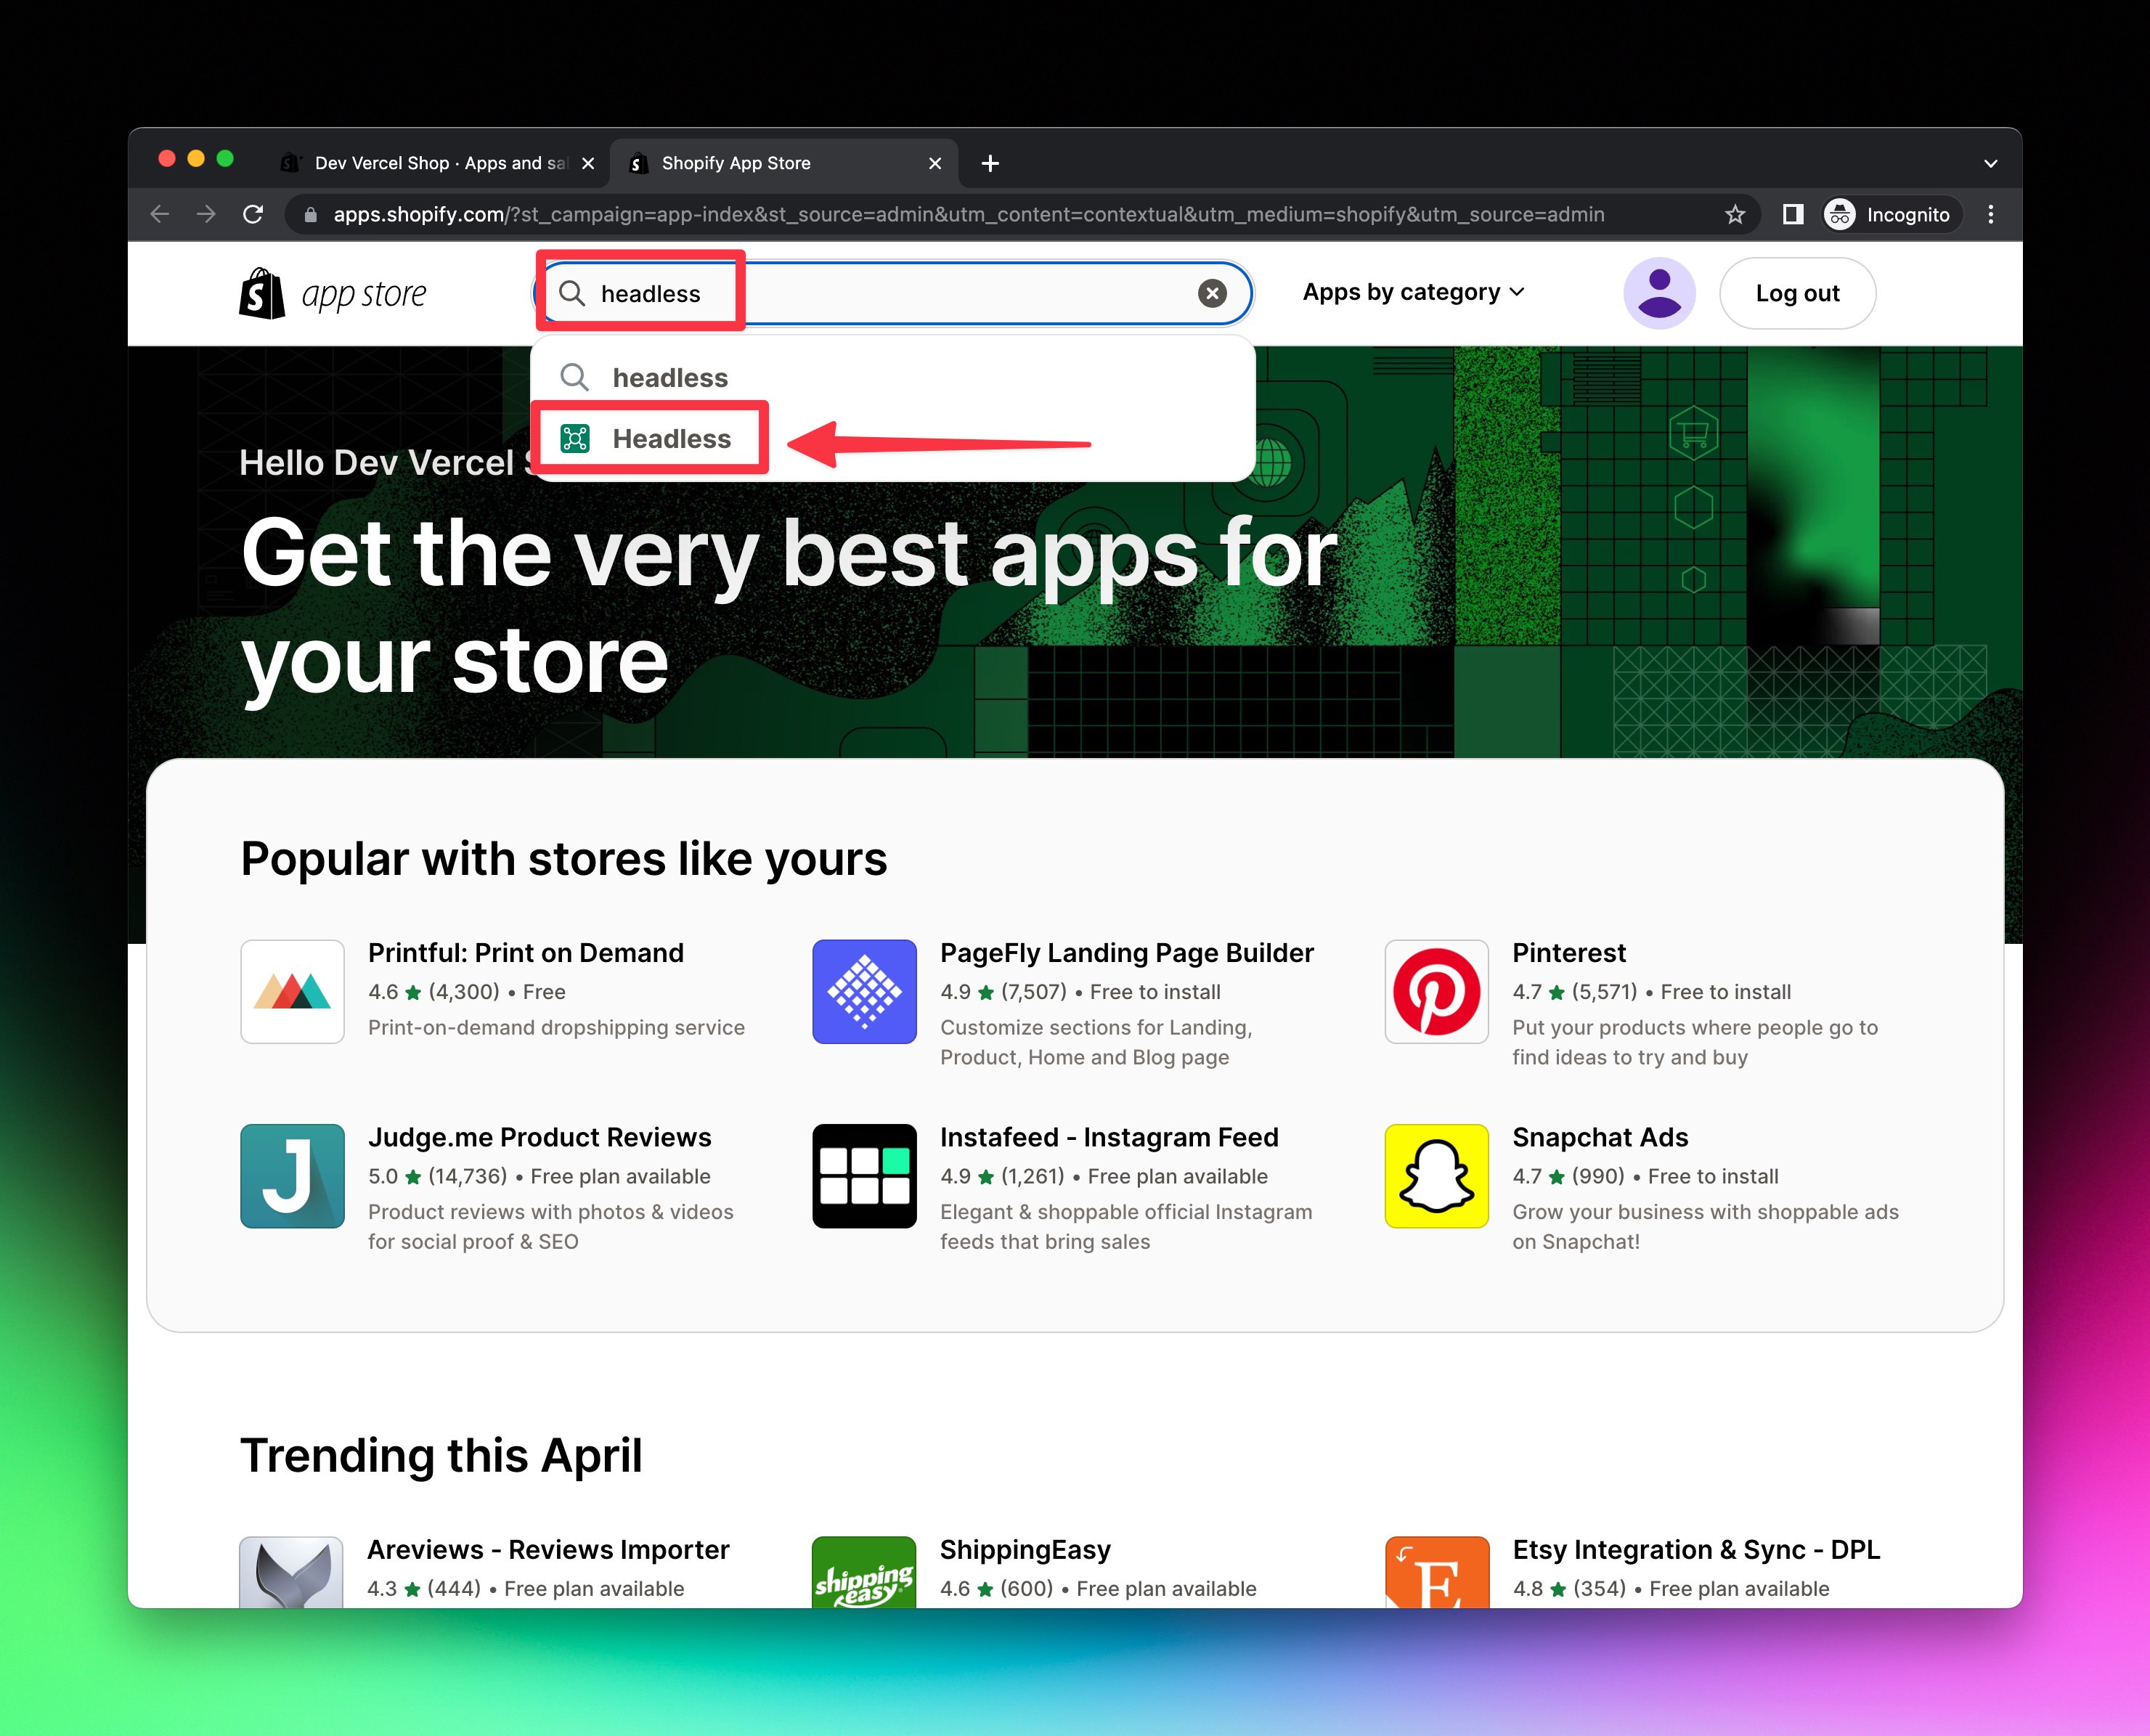Open Printful app icon
The image size is (2150, 1736).
point(292,991)
